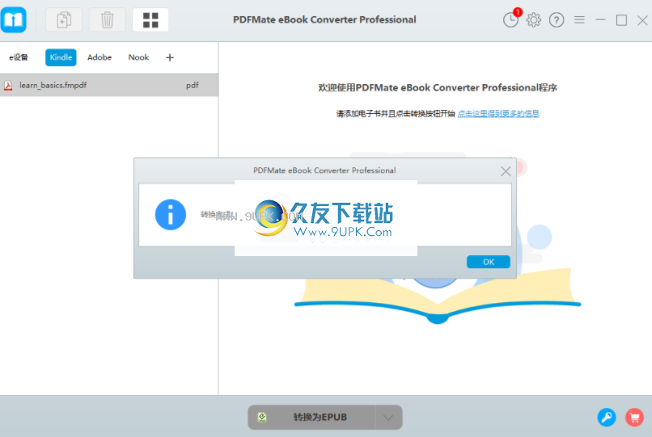Viewport: 652px width, 437px height.
Task: Click the blue key register icon
Action: tap(607, 418)
